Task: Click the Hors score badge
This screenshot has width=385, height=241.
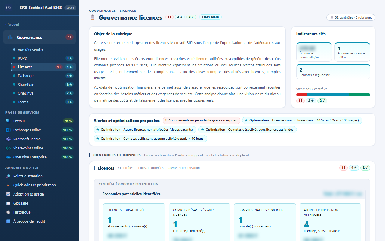Action: [x=210, y=17]
